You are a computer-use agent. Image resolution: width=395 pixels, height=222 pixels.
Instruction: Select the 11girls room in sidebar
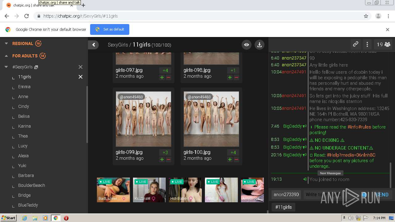(x=25, y=77)
